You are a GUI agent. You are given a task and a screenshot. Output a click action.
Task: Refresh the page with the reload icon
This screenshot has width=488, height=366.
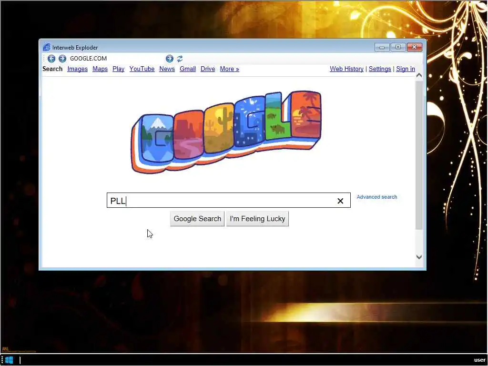180,59
